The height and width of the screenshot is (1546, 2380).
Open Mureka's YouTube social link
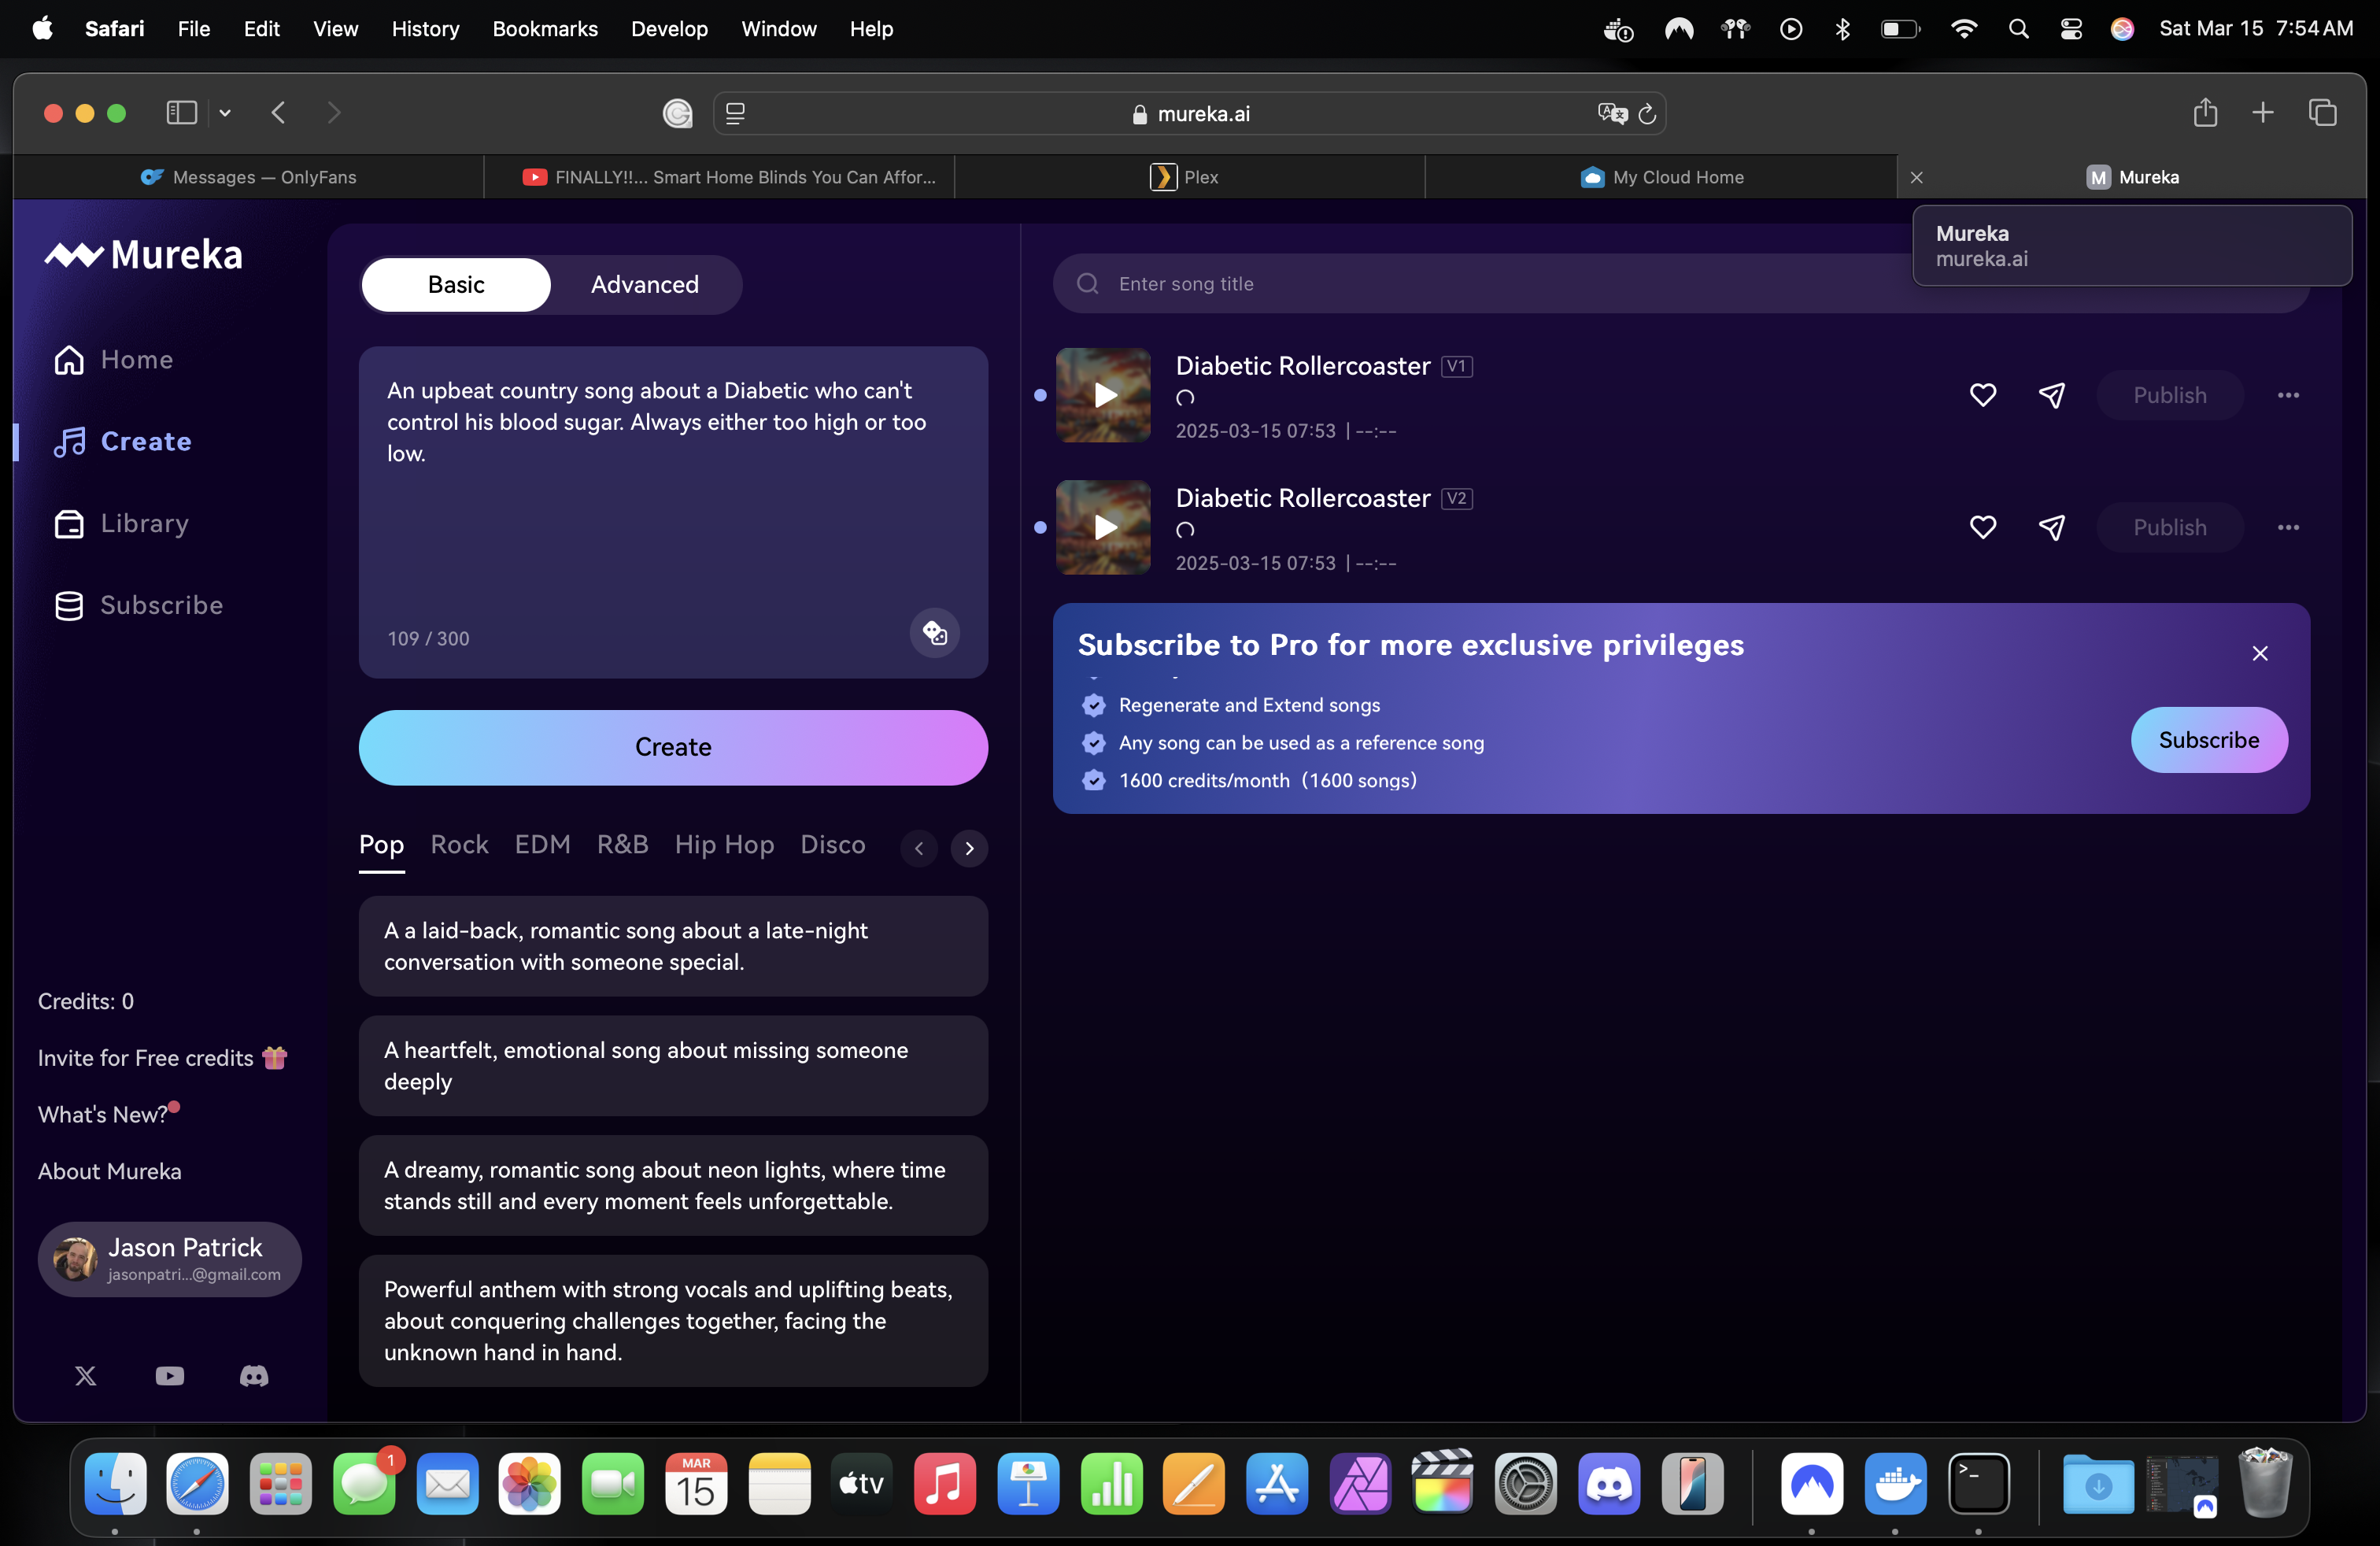click(170, 1376)
